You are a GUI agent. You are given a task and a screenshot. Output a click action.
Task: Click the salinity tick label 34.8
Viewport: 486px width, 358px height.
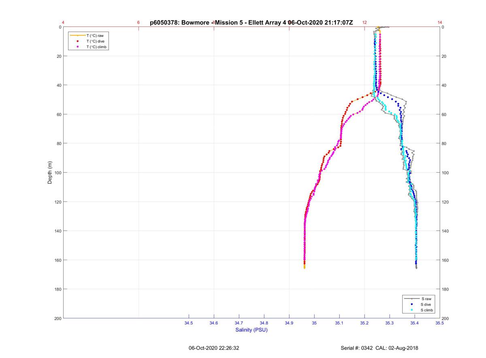(264, 323)
